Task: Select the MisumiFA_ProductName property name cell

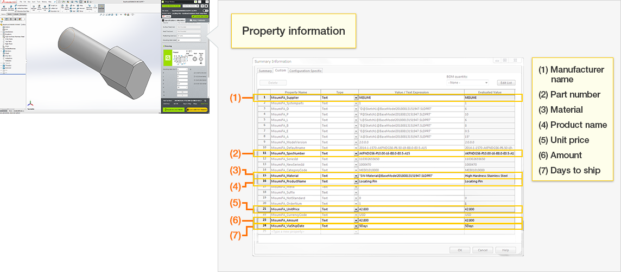Action: [x=295, y=181]
